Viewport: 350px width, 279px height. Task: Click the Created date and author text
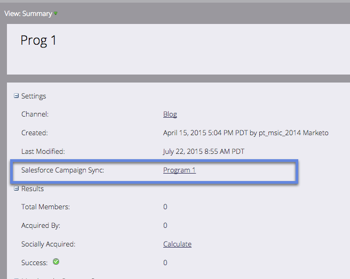[x=245, y=133]
